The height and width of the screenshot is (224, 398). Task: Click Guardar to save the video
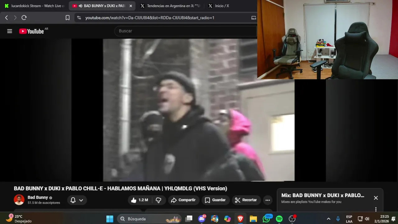[215, 200]
